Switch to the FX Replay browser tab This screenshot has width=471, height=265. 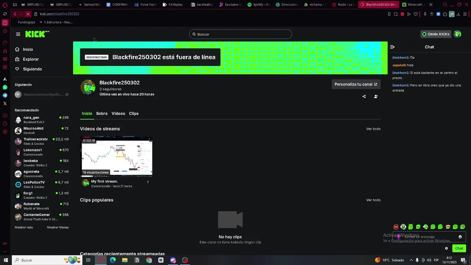click(x=174, y=5)
